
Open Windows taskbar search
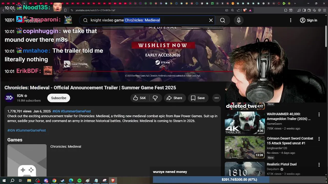(x=12, y=181)
